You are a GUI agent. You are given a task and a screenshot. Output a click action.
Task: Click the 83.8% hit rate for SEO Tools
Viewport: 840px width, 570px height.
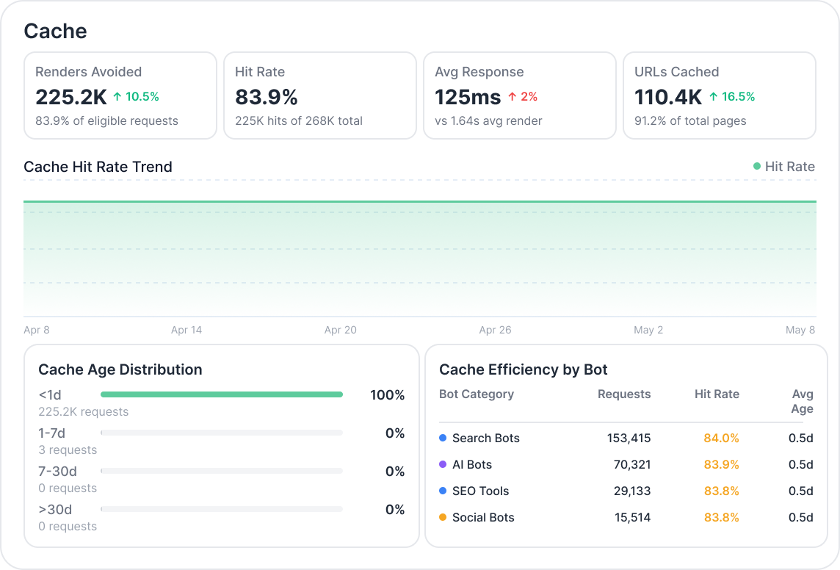tap(721, 491)
